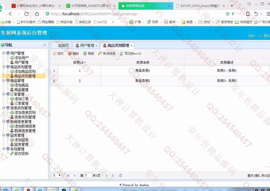Click the browser address bar URL
The image size is (270, 191).
point(94,14)
